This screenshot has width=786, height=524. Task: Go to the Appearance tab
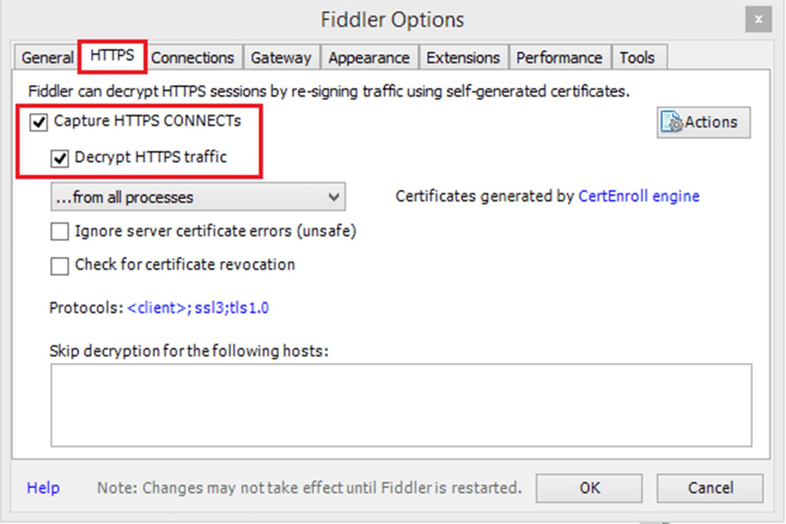coord(369,57)
